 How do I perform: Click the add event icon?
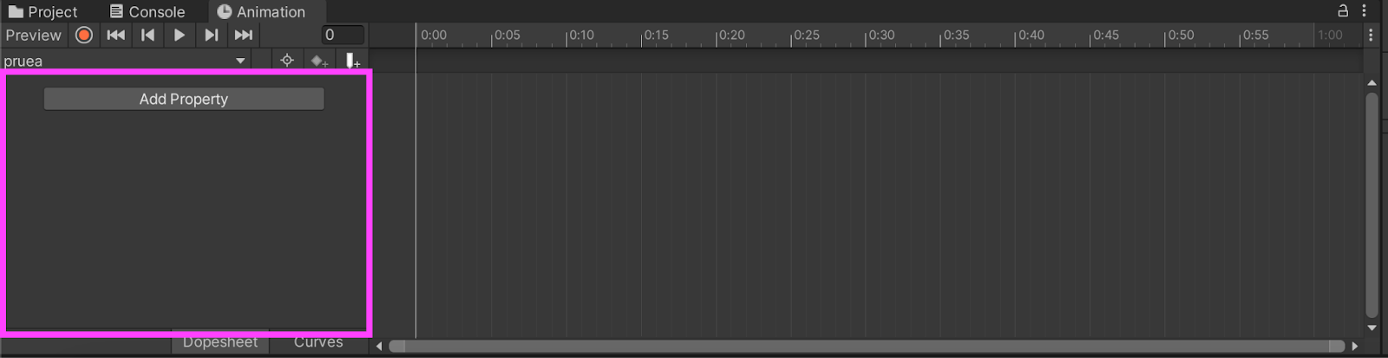tap(352, 61)
